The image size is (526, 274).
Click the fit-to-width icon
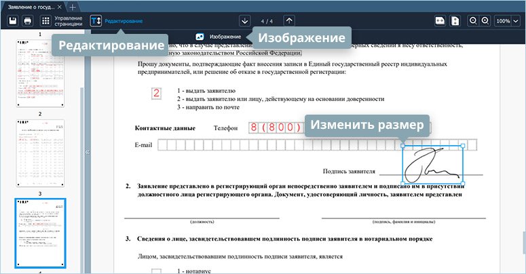click(x=440, y=21)
